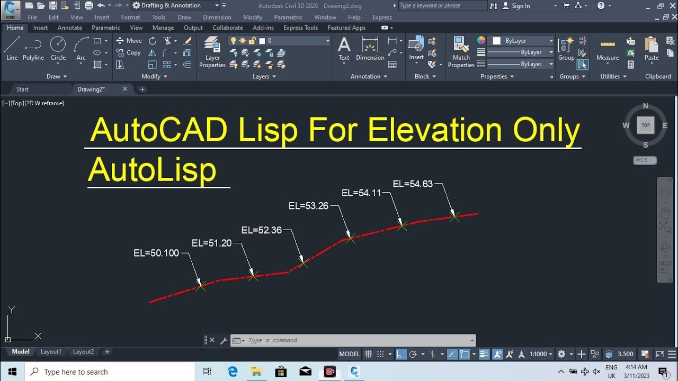Click the Quick Calculator icon

coord(631,65)
